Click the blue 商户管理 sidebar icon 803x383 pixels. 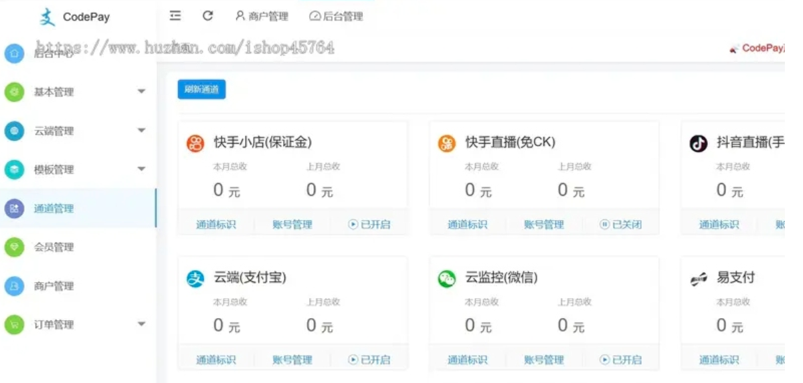coord(14,286)
